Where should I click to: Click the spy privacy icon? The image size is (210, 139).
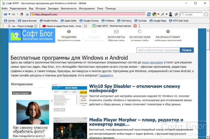(x=171, y=14)
